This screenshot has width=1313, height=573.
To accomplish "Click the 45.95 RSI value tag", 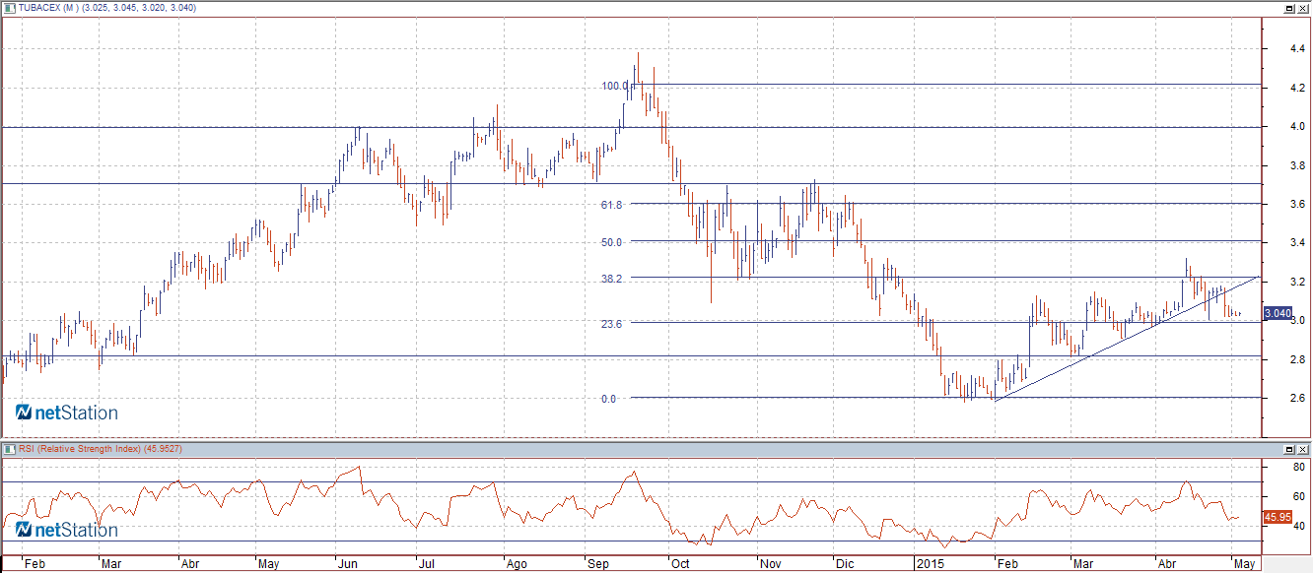I will tap(1277, 516).
